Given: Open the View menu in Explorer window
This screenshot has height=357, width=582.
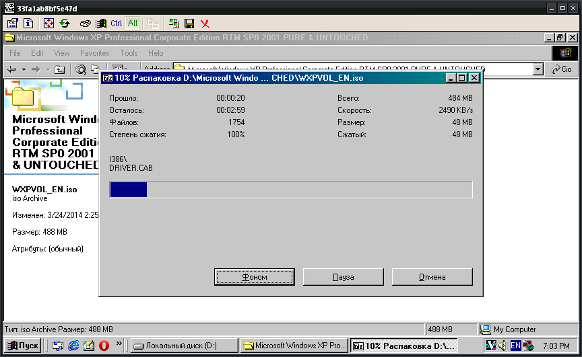Looking at the screenshot, I should [x=61, y=53].
